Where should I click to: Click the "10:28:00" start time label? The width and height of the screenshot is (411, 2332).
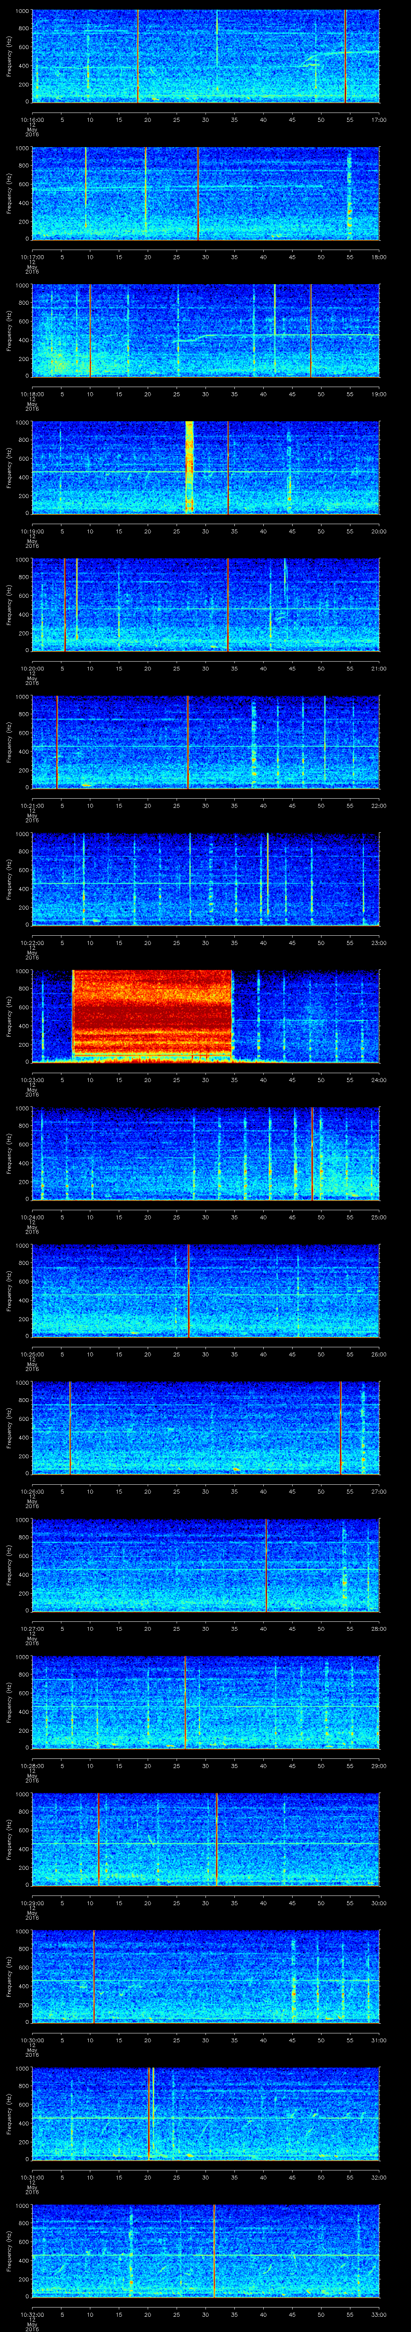[x=32, y=1765]
